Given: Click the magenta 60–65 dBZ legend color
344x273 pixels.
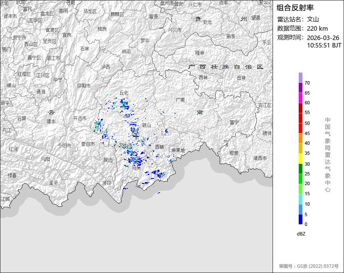Looking at the screenshot, I should click(300, 98).
